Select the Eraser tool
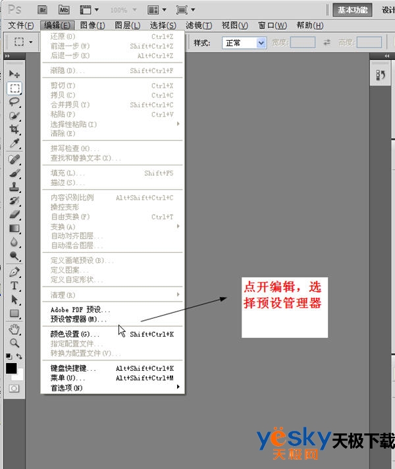395x469 pixels. click(14, 215)
